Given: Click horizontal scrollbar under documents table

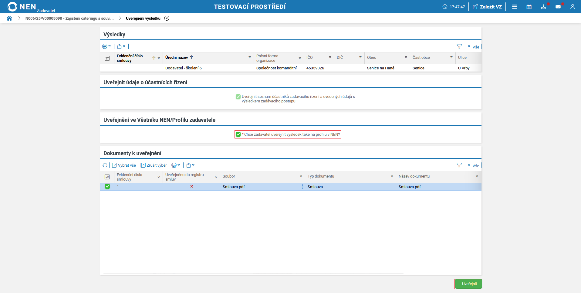Looking at the screenshot, I should point(253,274).
